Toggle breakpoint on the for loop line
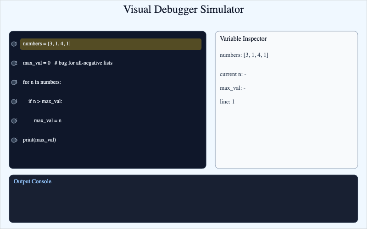The width and height of the screenshot is (367, 229). pyautogui.click(x=14, y=82)
